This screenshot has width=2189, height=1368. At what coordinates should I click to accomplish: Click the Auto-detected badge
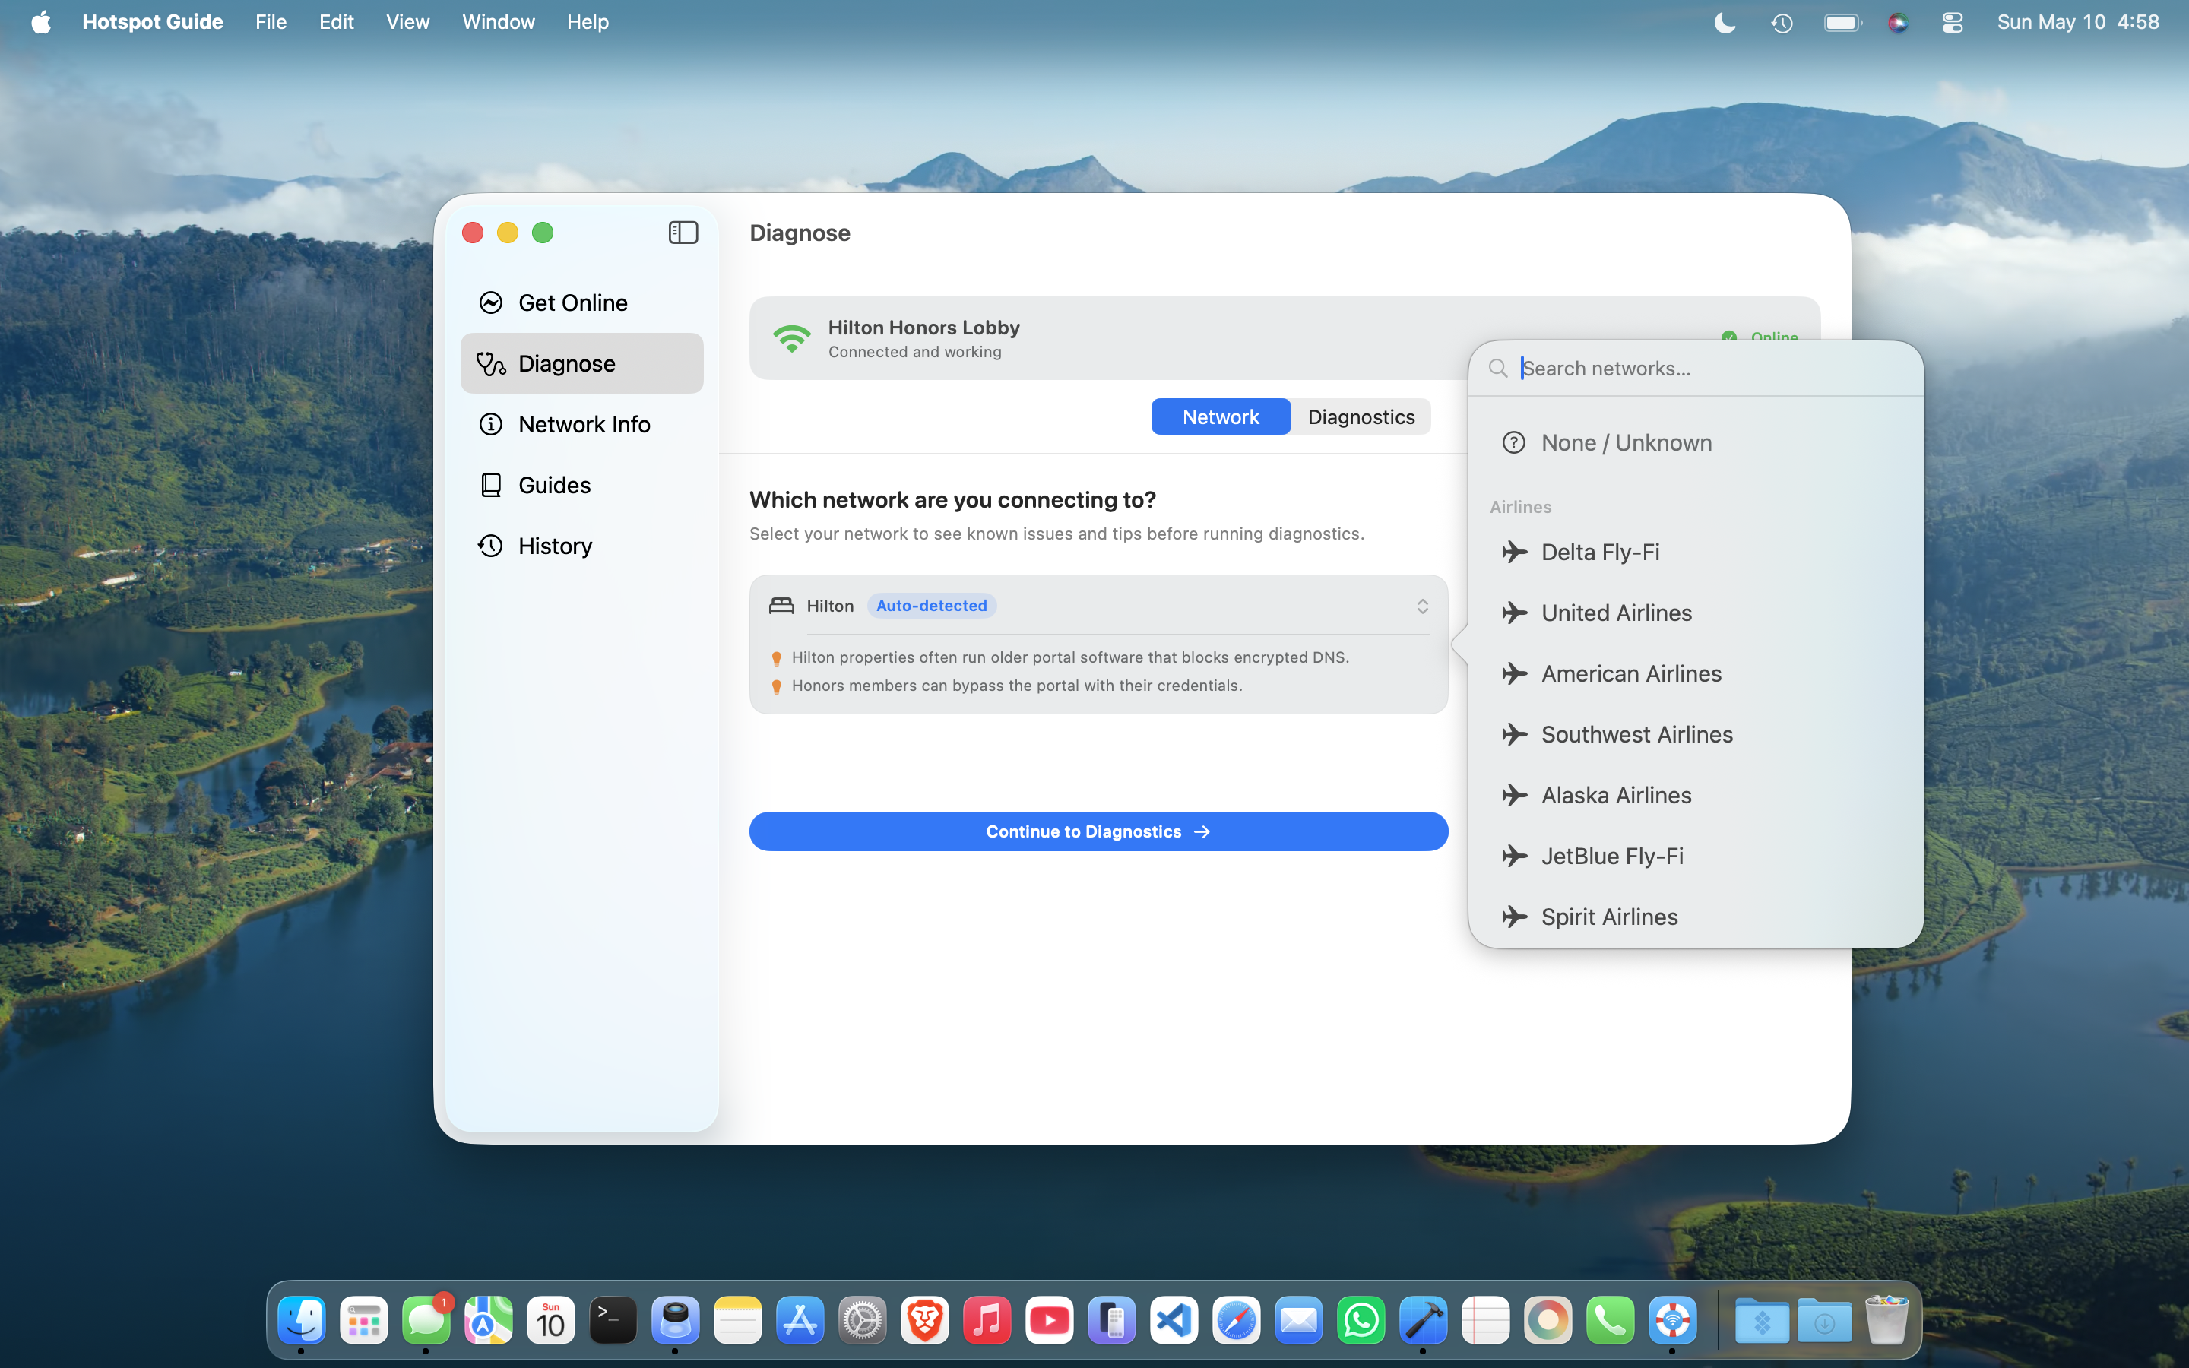tap(932, 605)
